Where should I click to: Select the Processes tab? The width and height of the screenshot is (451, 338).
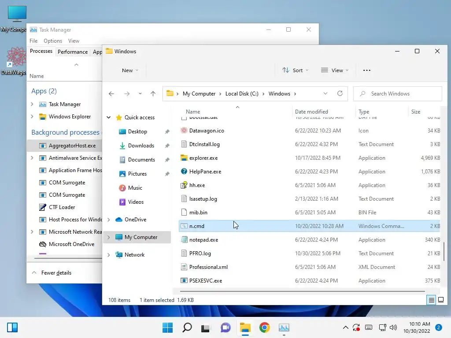41,51
